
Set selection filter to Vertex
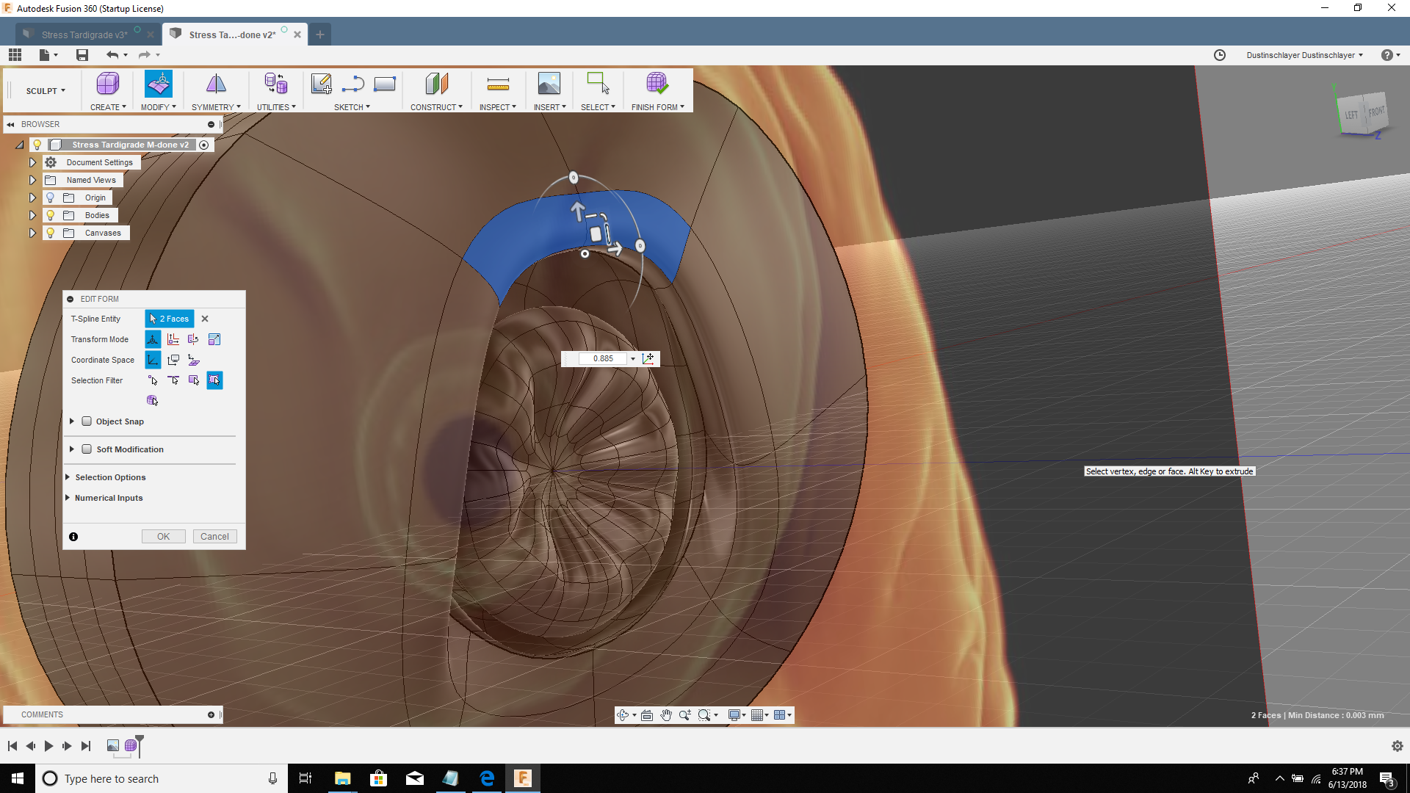(153, 380)
